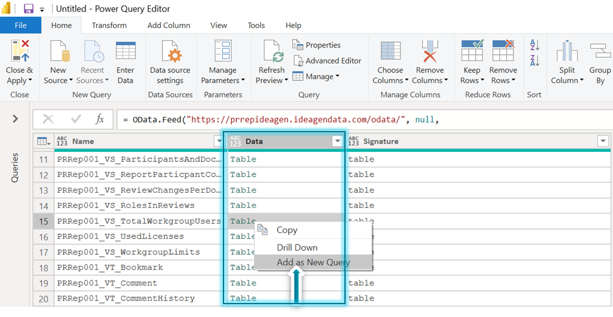Open the File tab
This screenshot has width=613, height=317.
(x=21, y=26)
